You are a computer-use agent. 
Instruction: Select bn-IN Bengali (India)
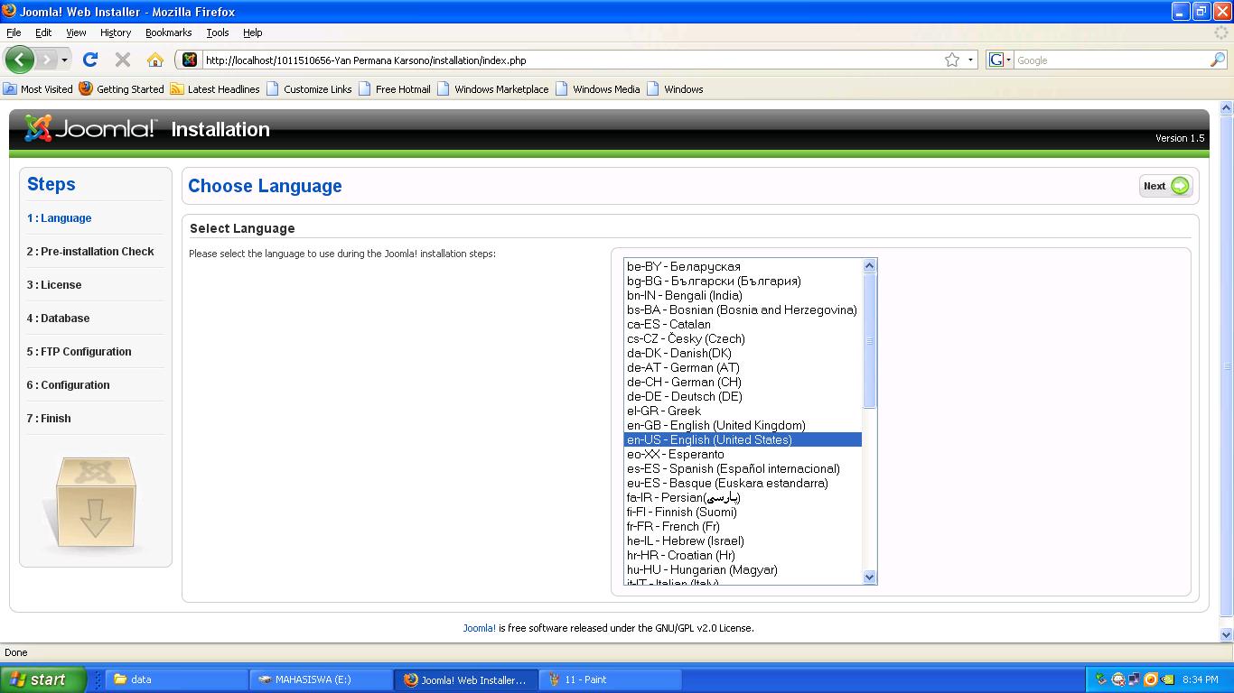743,295
